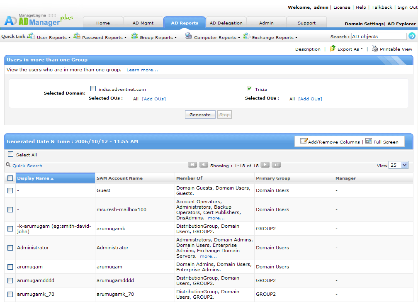The image size is (418, 302).
Task: Click the Full Screen icon
Action: [x=368, y=141]
